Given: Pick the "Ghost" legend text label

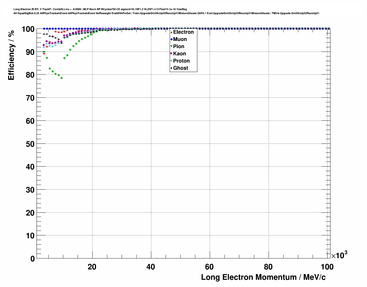Looking at the screenshot, I should click(180, 68).
